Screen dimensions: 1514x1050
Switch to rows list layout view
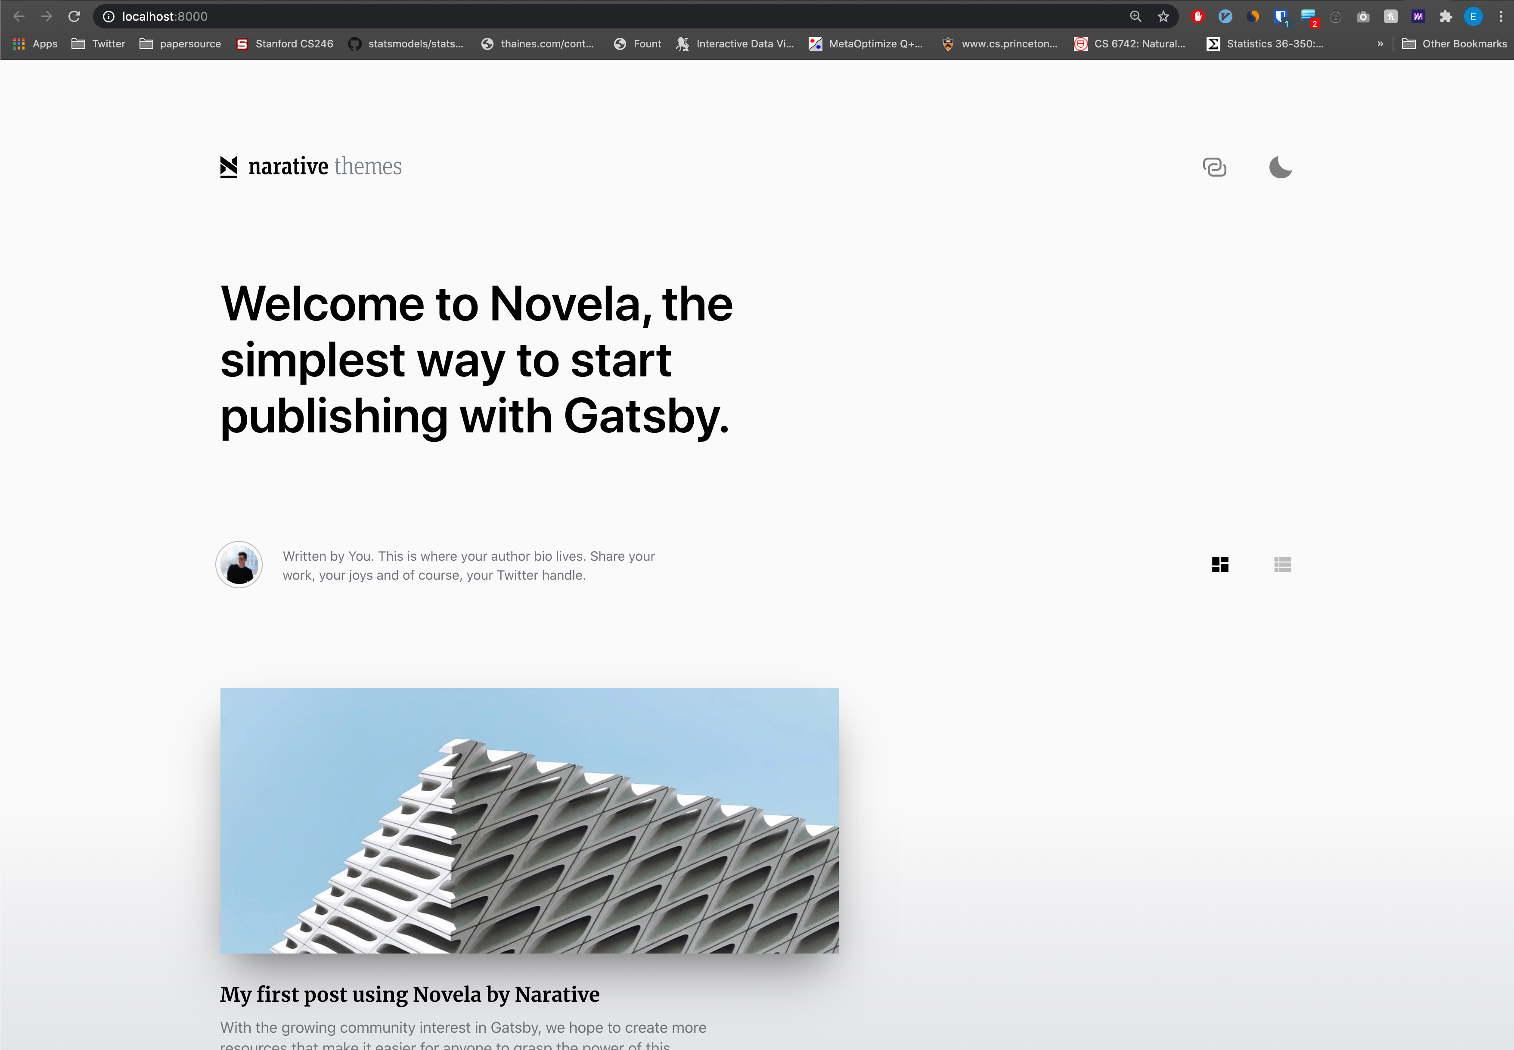1282,565
